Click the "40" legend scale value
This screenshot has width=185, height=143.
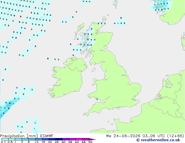click(x=77, y=142)
